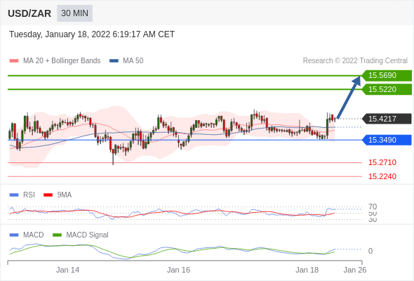Image resolution: width=414 pixels, height=281 pixels.
Task: Click the MACD Signal legend label
Action: tap(88, 235)
